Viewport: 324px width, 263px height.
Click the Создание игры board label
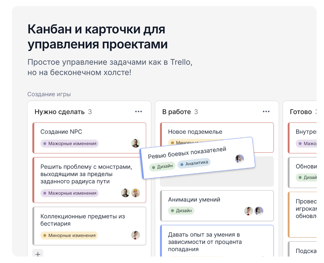pyautogui.click(x=49, y=94)
